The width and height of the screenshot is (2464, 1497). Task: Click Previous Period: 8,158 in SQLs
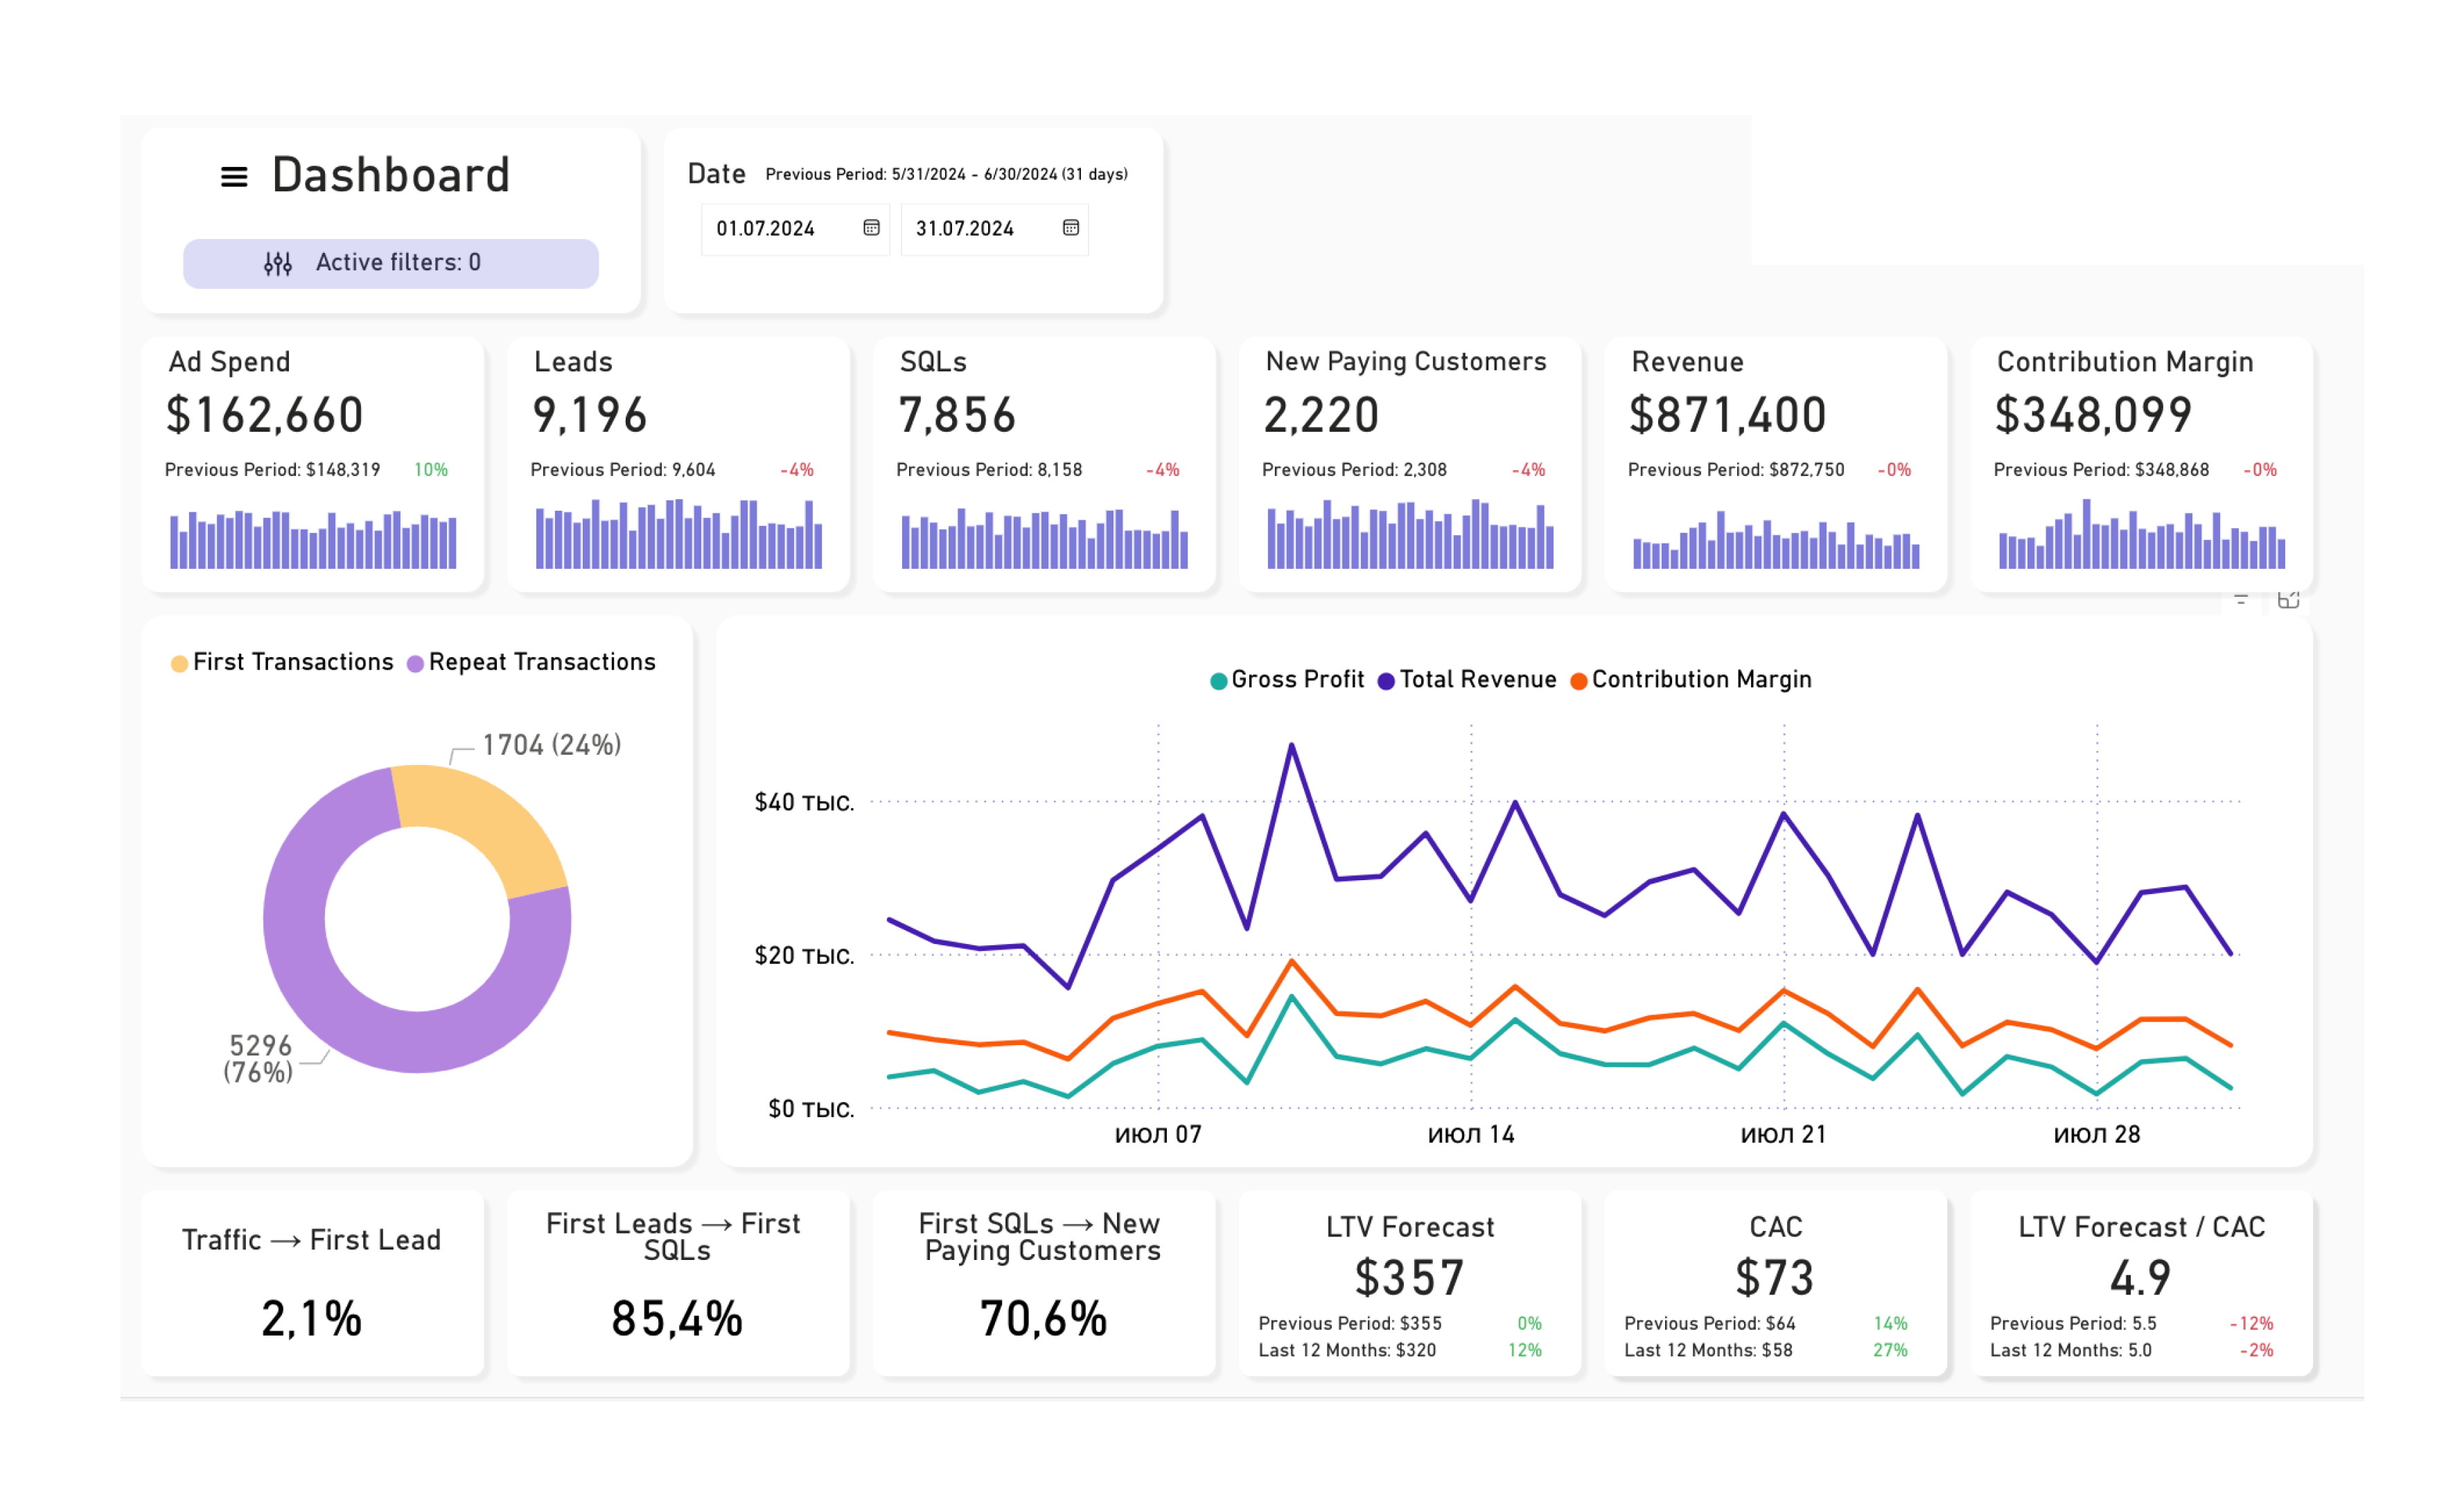(989, 470)
